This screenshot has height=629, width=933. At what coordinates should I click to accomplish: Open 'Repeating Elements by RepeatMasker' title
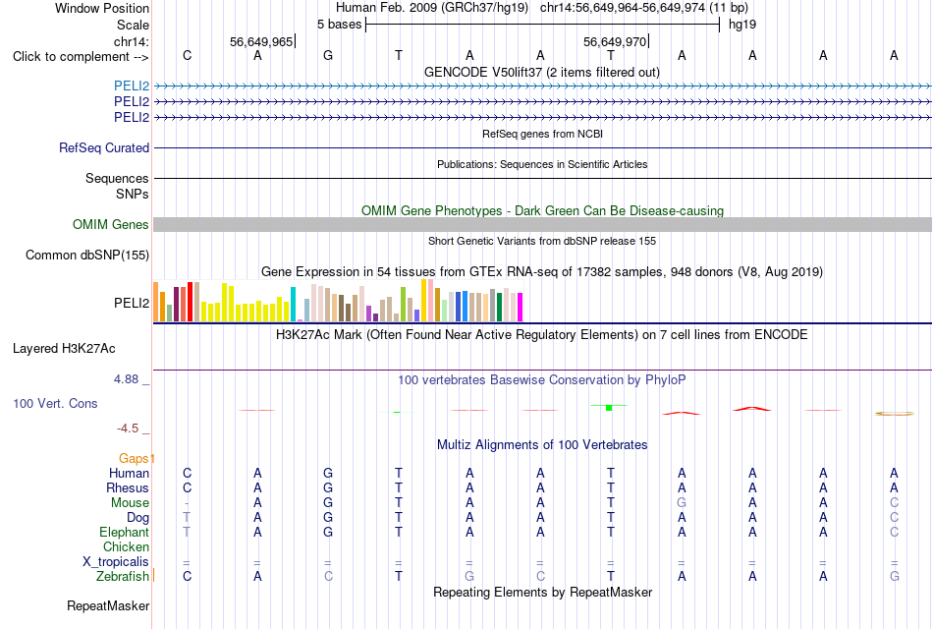coord(542,593)
